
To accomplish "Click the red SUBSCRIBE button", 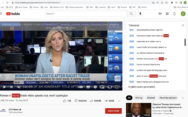I will (113, 111).
